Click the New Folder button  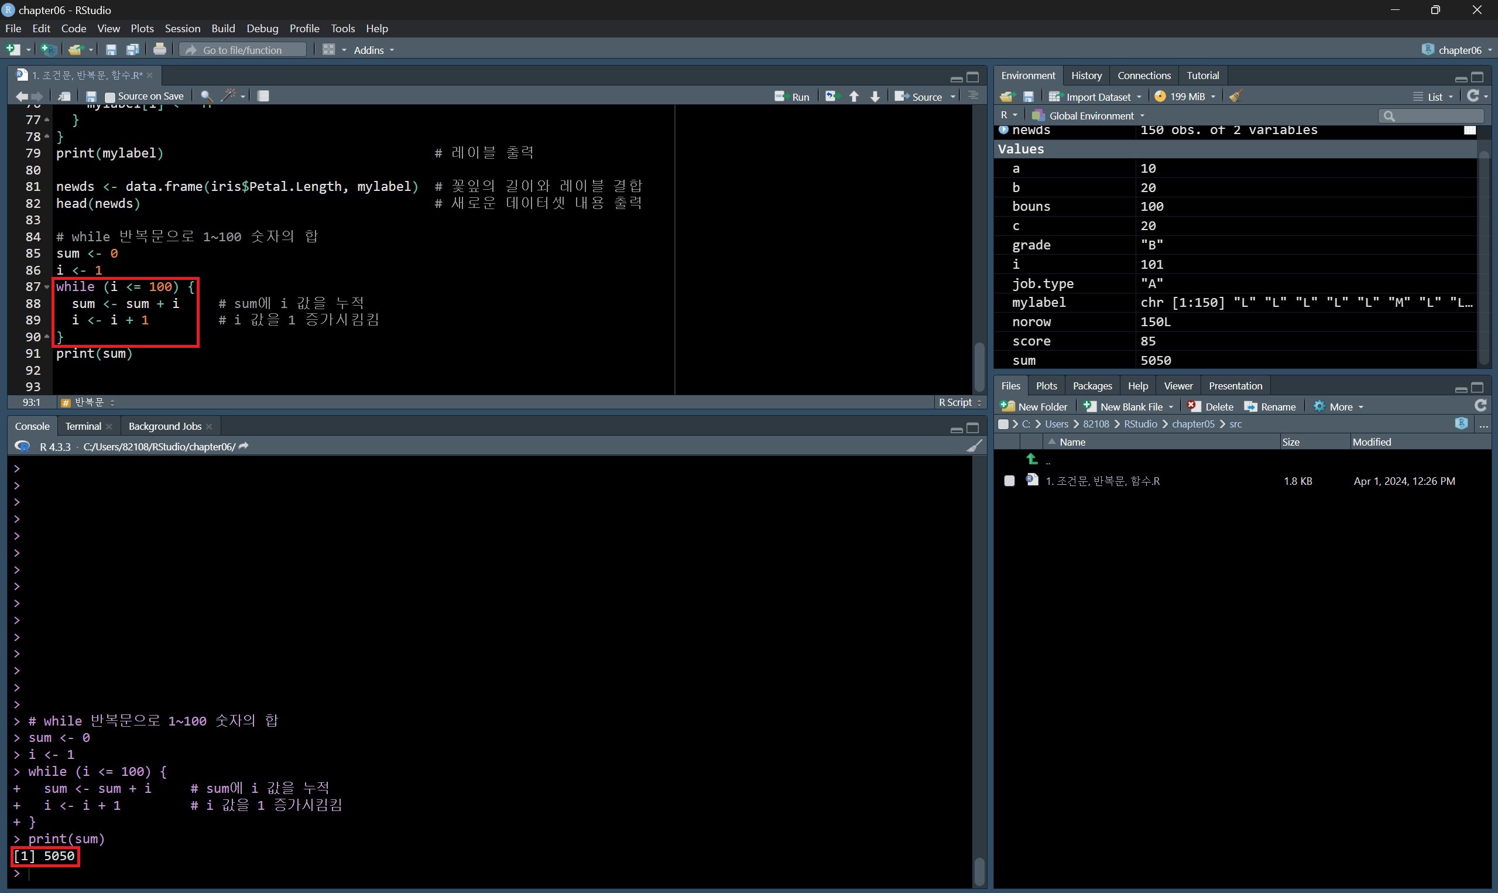pos(1034,407)
